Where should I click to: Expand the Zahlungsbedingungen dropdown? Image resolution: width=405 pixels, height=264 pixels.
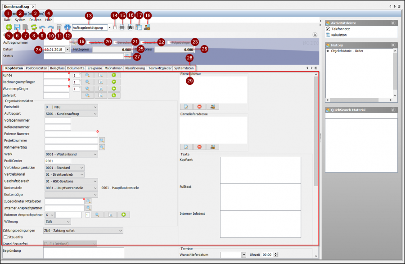pyautogui.click(x=120, y=231)
